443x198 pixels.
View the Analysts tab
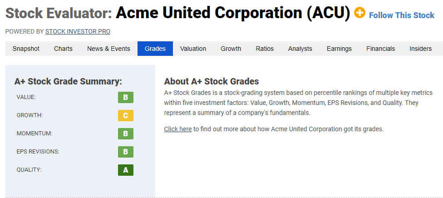click(x=300, y=49)
